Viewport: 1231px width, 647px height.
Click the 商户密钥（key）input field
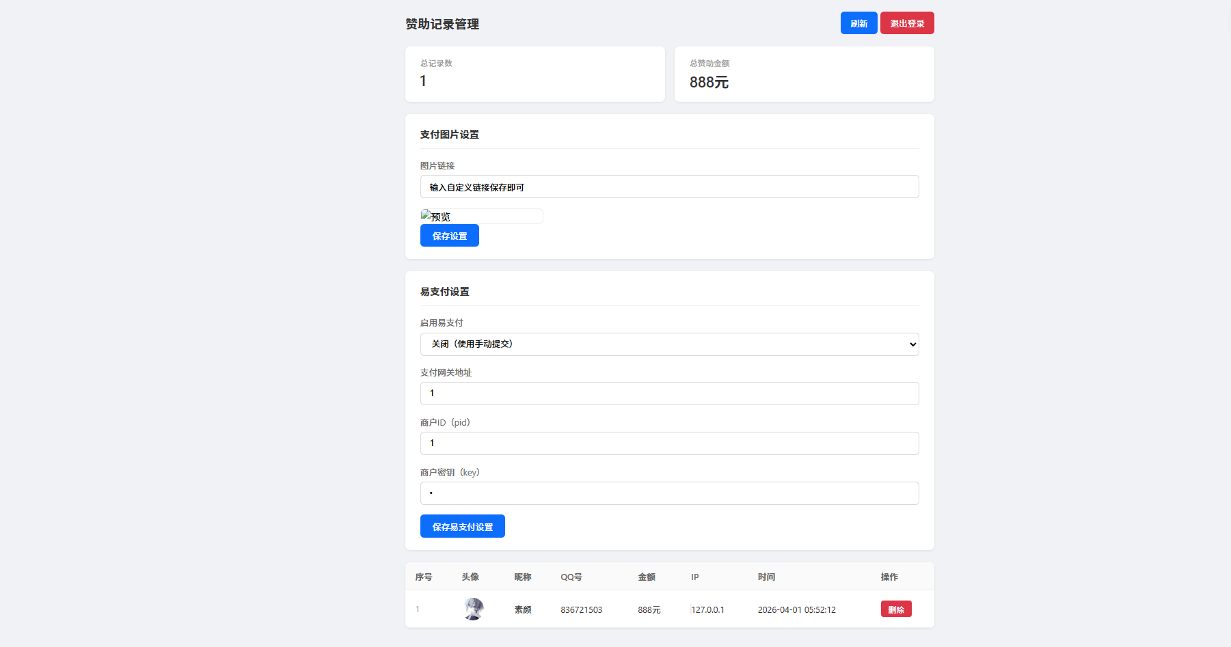[x=669, y=493]
